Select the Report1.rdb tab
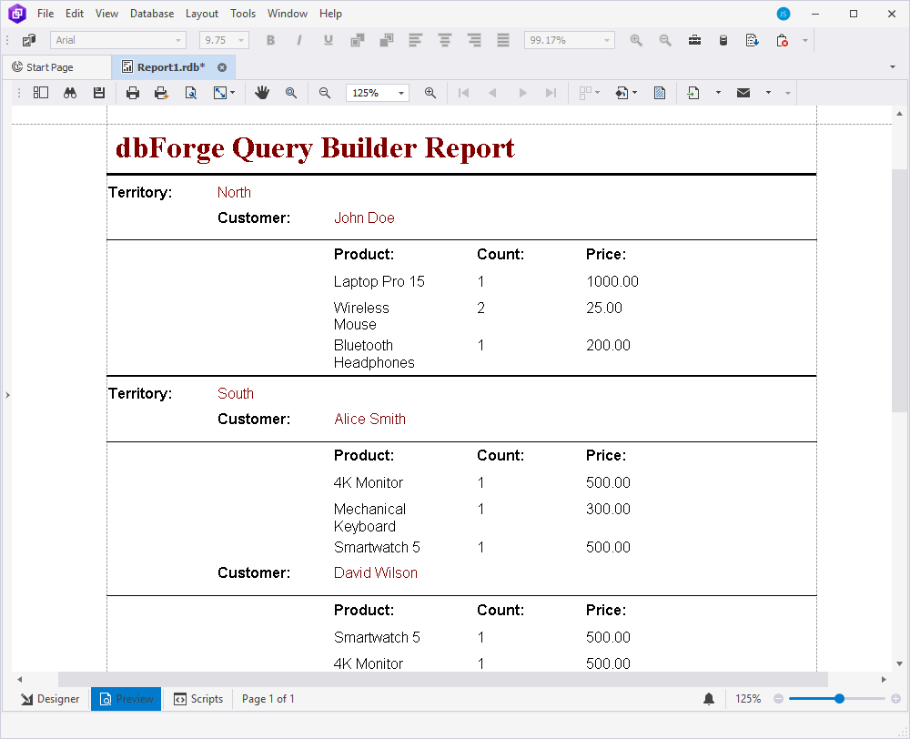910x739 pixels. (171, 67)
